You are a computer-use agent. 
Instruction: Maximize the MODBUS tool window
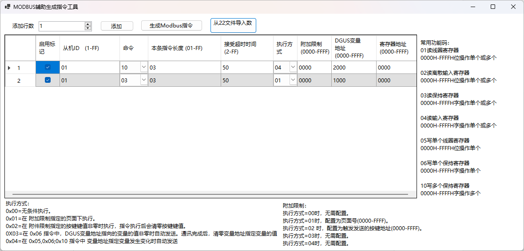click(493, 7)
